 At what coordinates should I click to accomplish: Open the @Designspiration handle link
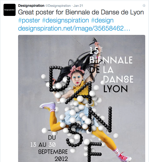click(x=58, y=6)
